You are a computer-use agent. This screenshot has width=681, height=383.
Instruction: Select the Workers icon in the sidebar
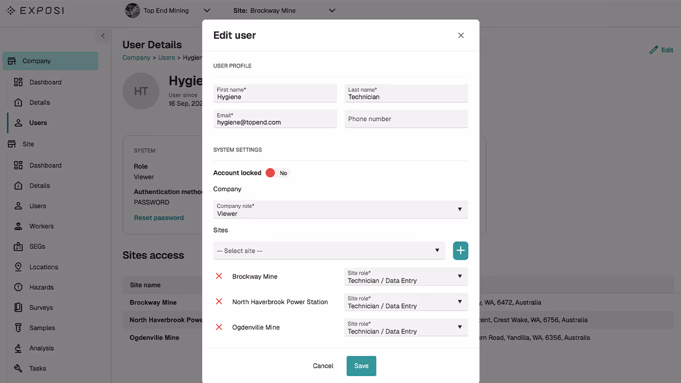coord(19,226)
